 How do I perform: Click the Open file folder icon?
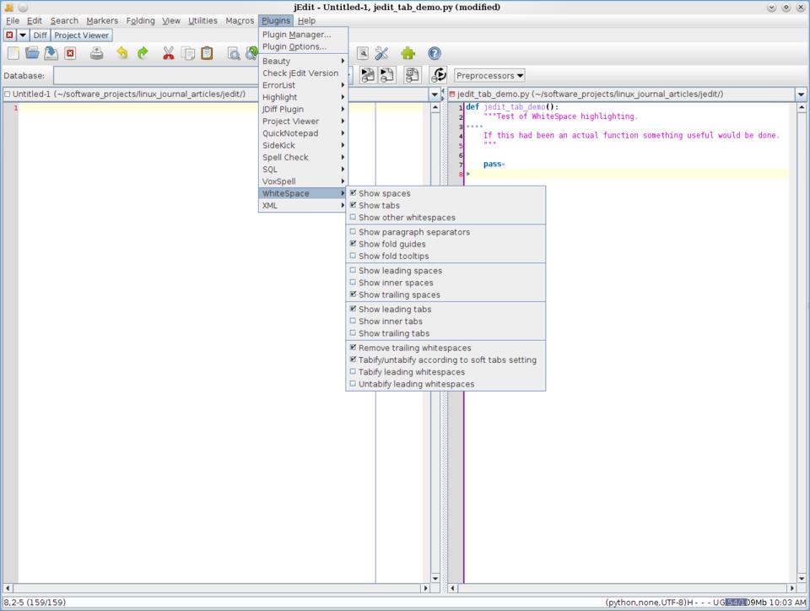click(32, 53)
